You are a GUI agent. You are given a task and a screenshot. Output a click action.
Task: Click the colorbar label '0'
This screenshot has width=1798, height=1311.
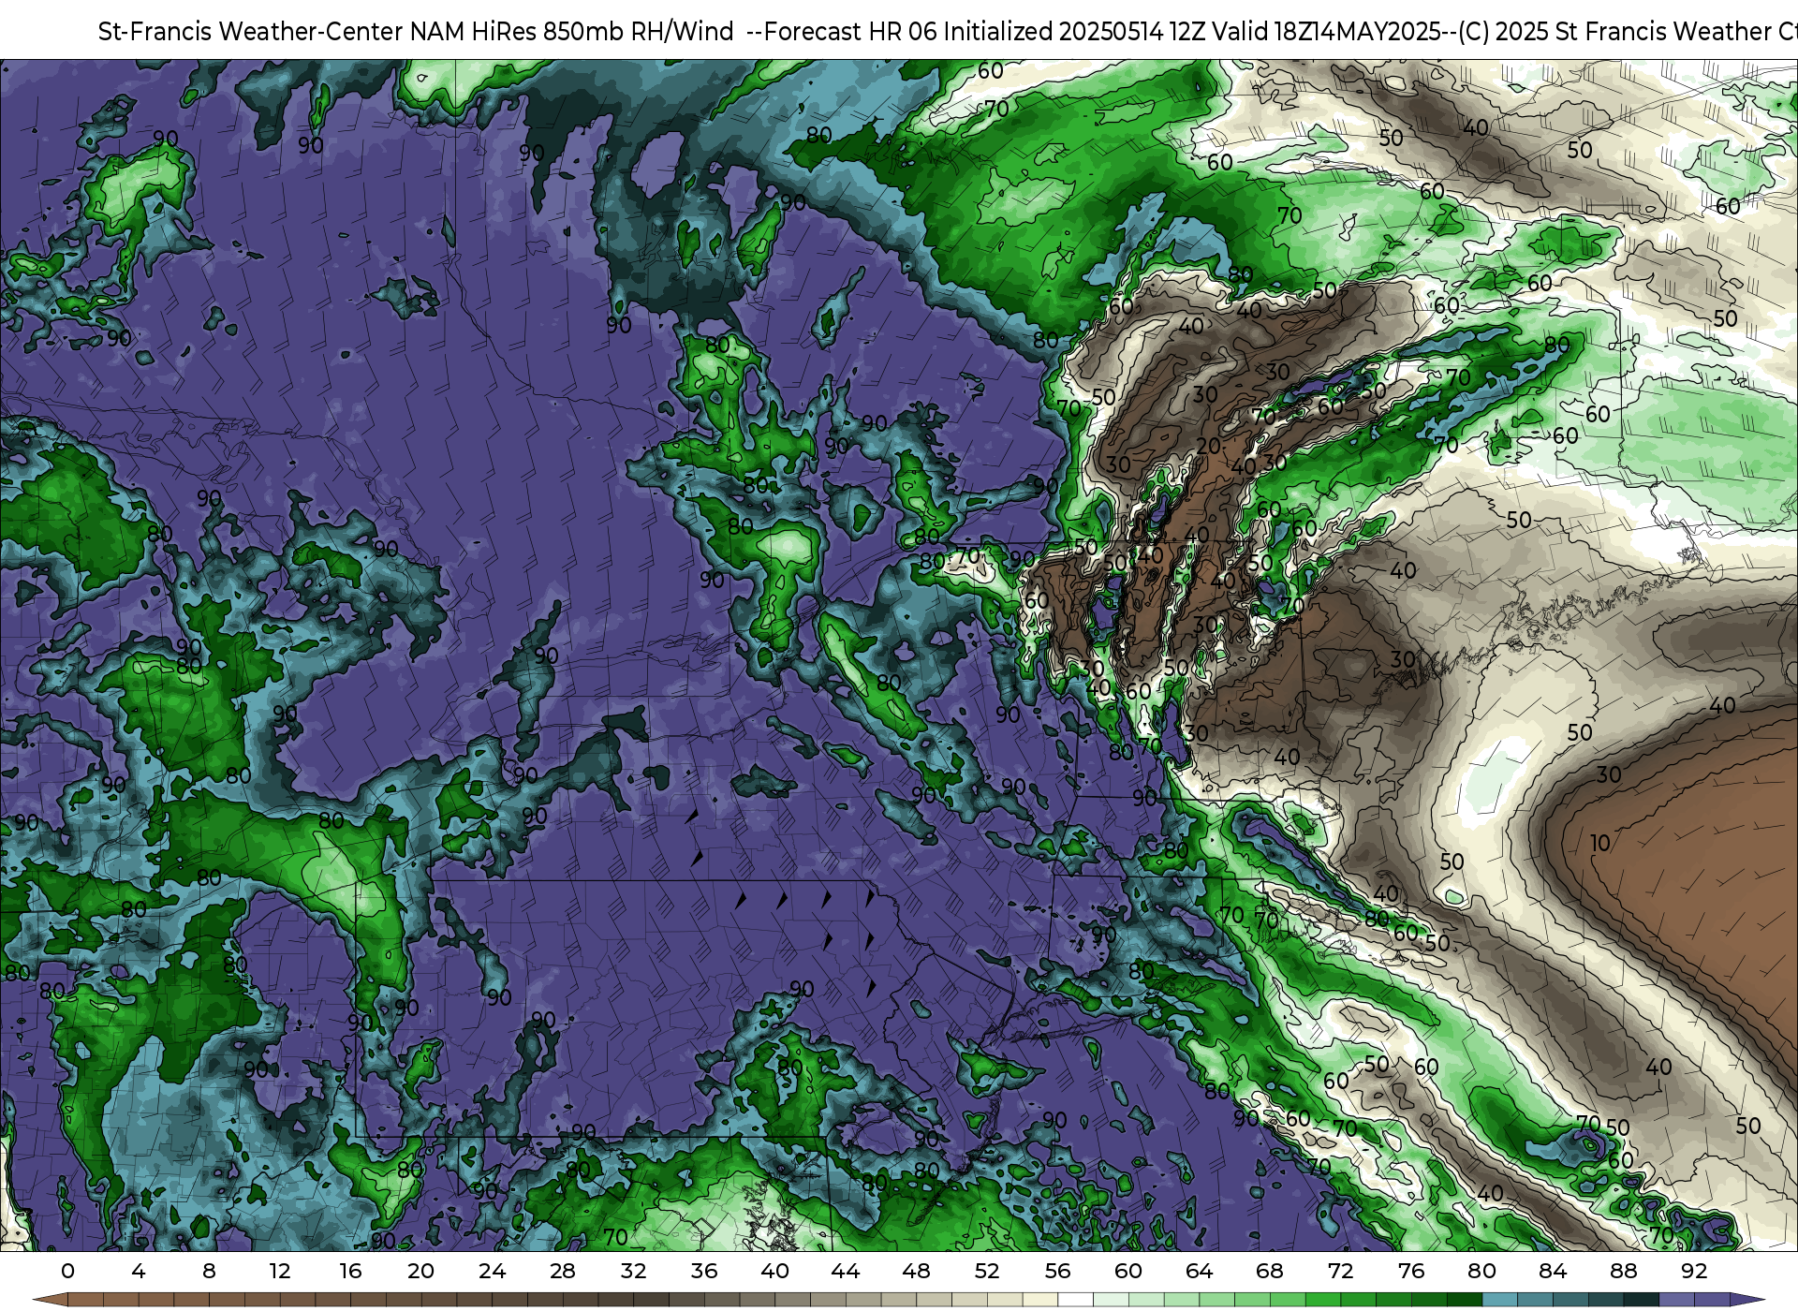coord(67,1271)
